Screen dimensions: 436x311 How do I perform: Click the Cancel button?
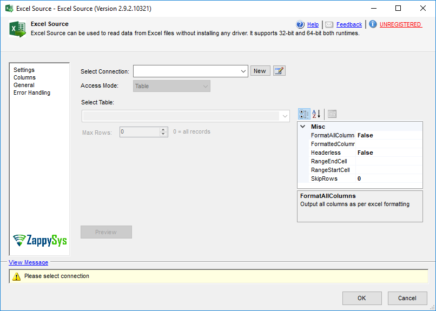[407, 298]
